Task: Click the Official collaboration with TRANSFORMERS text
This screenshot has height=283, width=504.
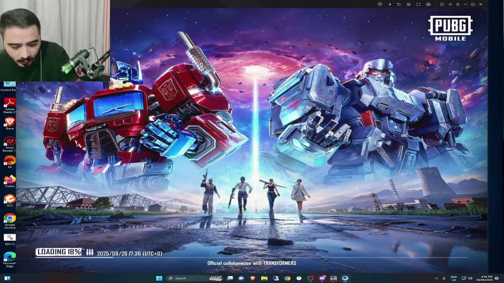Action: 252,263
